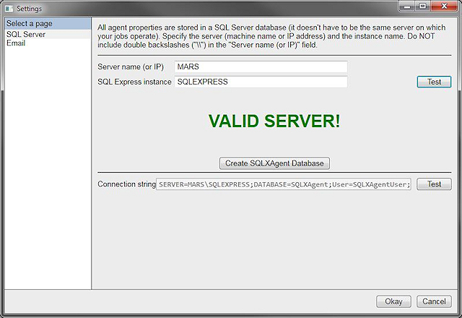Click the Settings window title icon

(9, 9)
